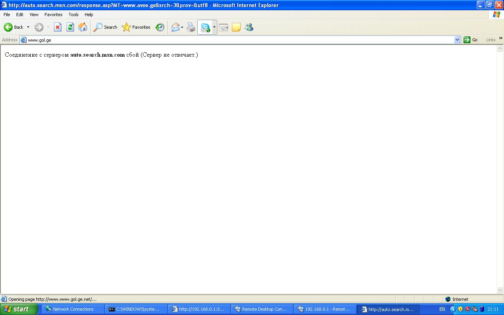Click the Skype toolbar button

pyautogui.click(x=205, y=27)
